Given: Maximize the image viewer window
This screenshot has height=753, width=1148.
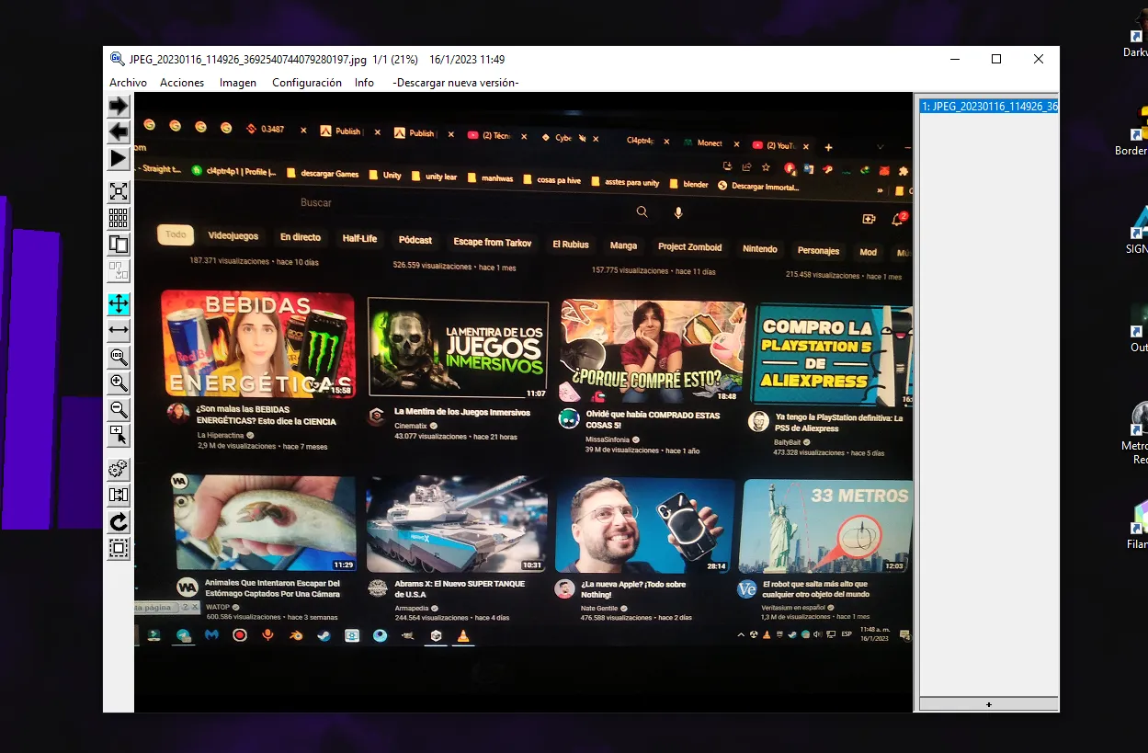Looking at the screenshot, I should pyautogui.click(x=996, y=59).
